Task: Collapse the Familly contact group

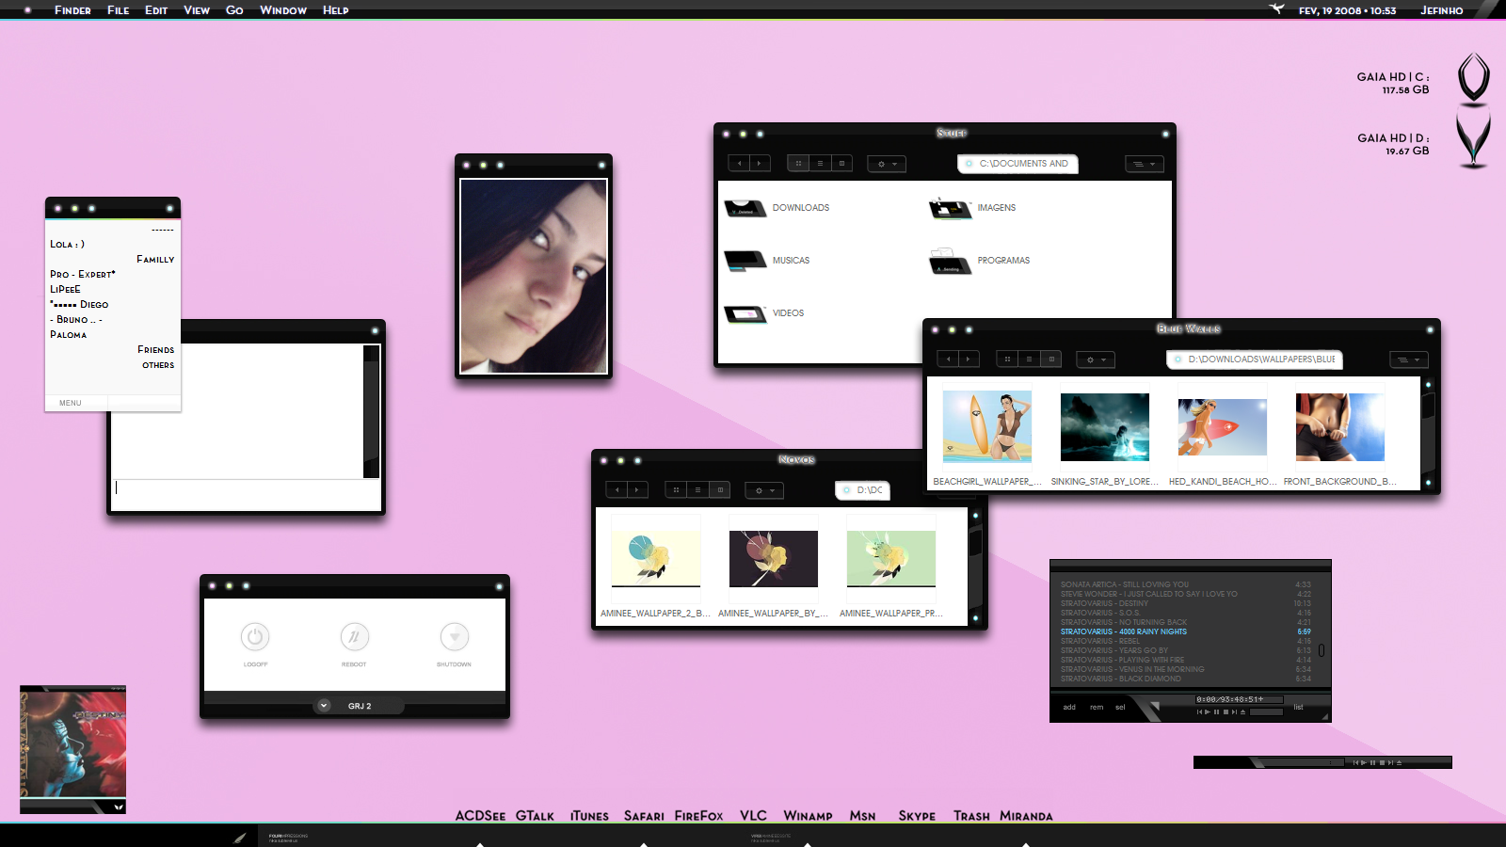Action: [x=155, y=260]
